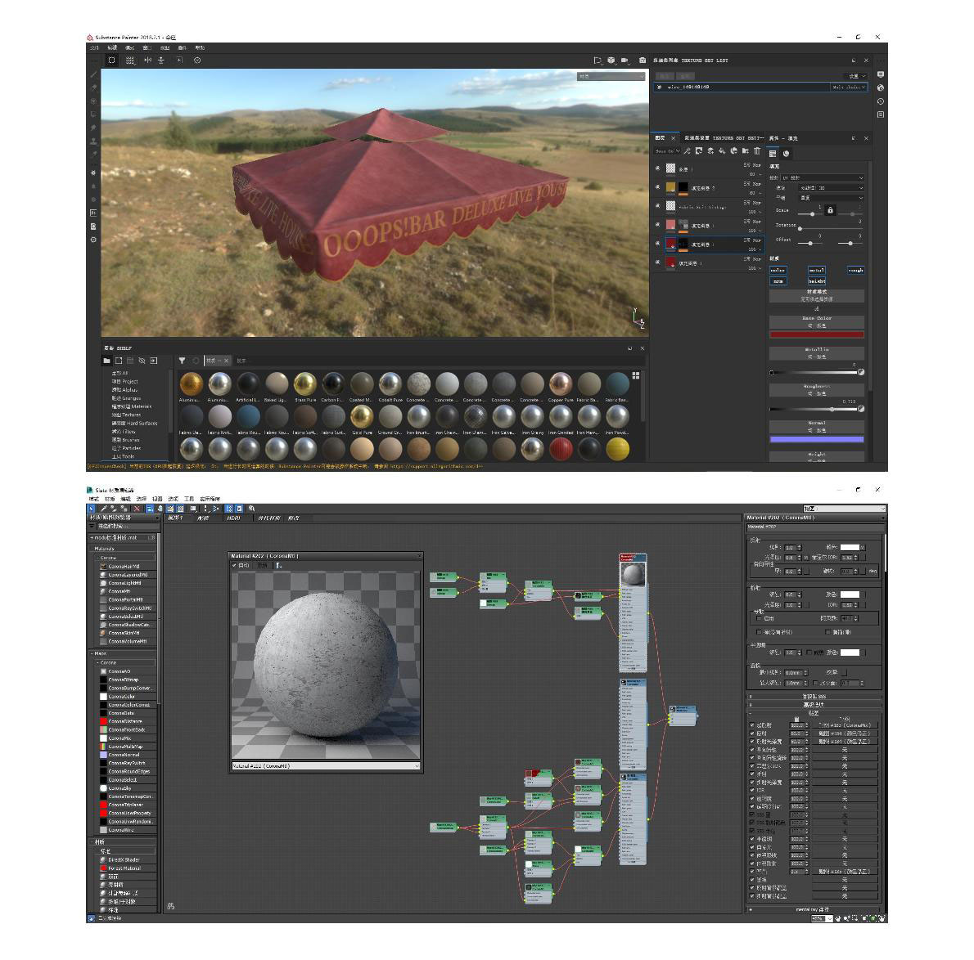Click the blue Normal color bar

[816, 439]
